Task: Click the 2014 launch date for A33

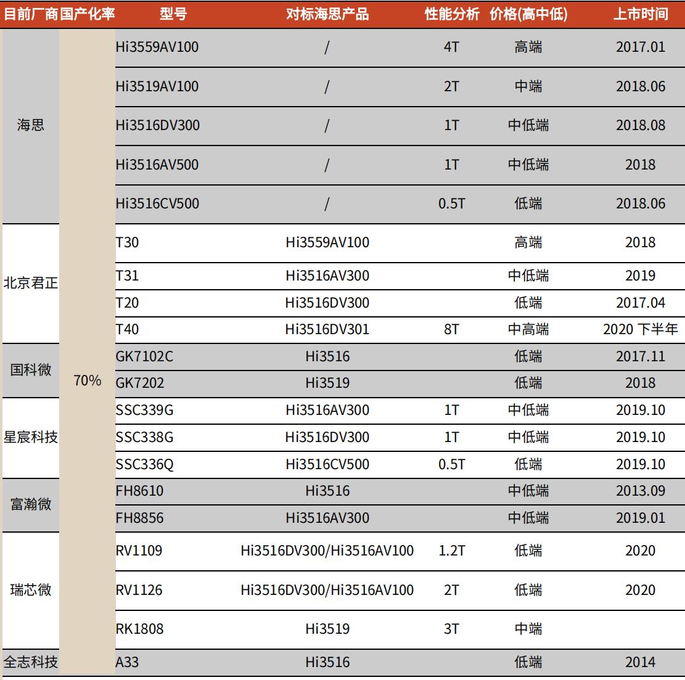Action: pos(641,662)
